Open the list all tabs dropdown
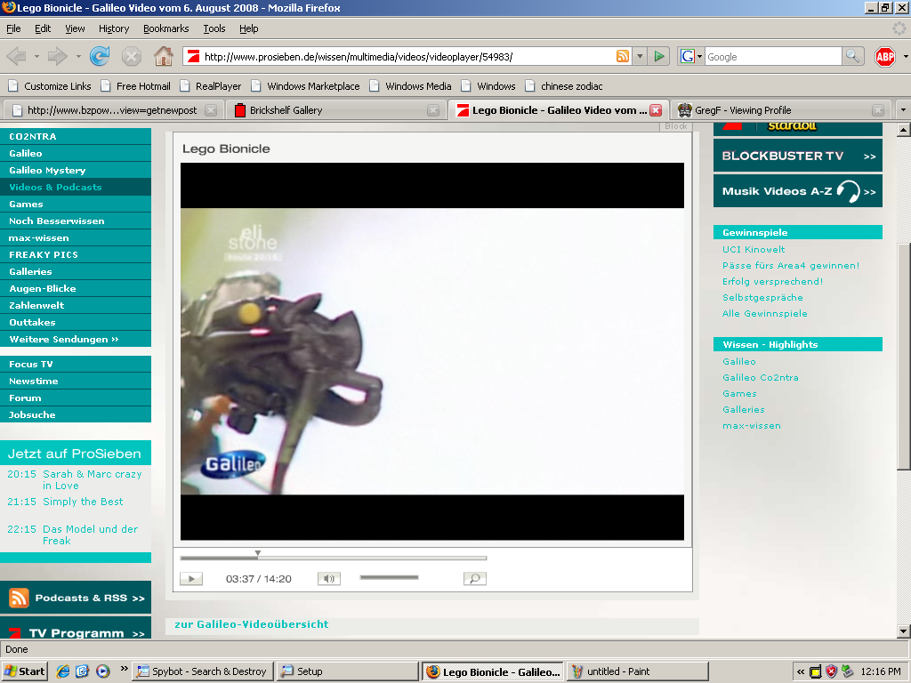 [x=903, y=109]
